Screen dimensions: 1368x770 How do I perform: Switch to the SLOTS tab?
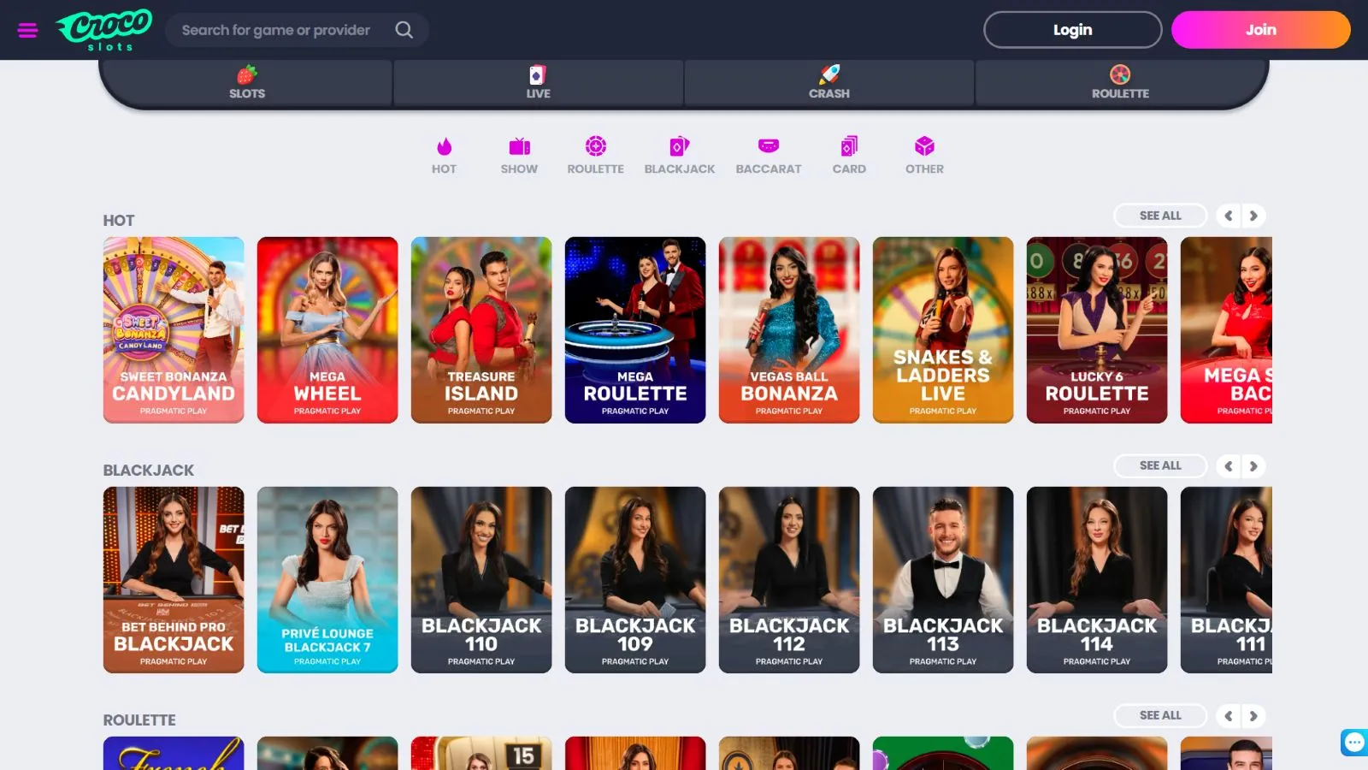click(247, 82)
